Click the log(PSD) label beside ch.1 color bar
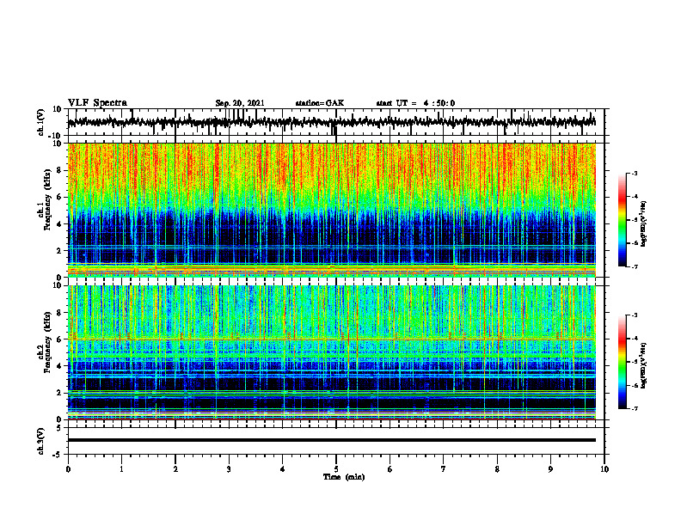 (644, 224)
